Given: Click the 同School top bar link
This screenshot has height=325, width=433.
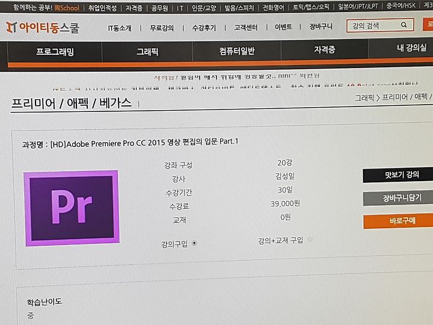Looking at the screenshot, I should pos(67,8).
